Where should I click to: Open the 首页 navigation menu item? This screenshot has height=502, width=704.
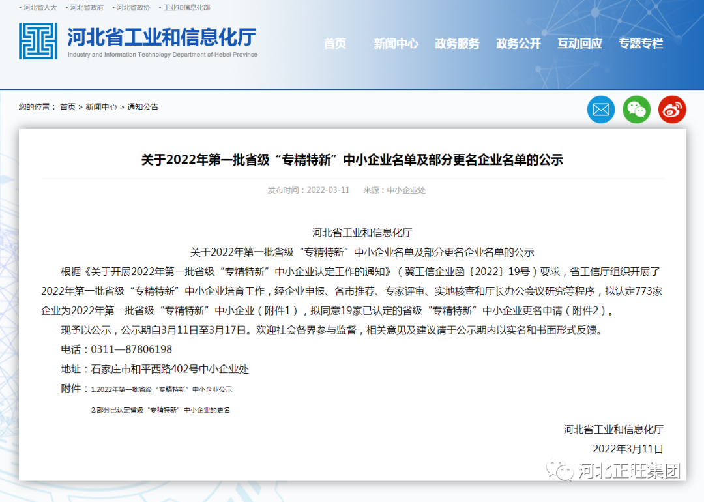click(x=334, y=44)
